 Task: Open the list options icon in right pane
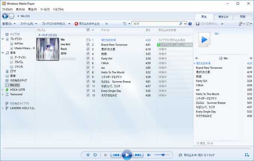(x=241, y=24)
